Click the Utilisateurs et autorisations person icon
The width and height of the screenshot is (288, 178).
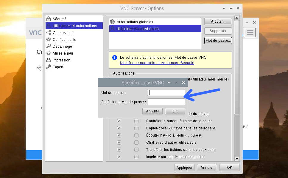[x=49, y=26]
